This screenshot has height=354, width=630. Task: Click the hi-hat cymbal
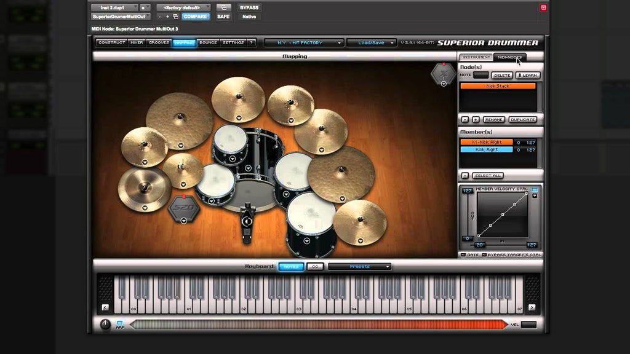182,171
